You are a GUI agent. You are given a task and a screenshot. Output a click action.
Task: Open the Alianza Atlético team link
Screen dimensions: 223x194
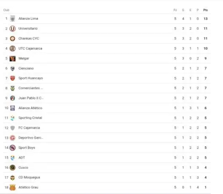click(x=30, y=108)
